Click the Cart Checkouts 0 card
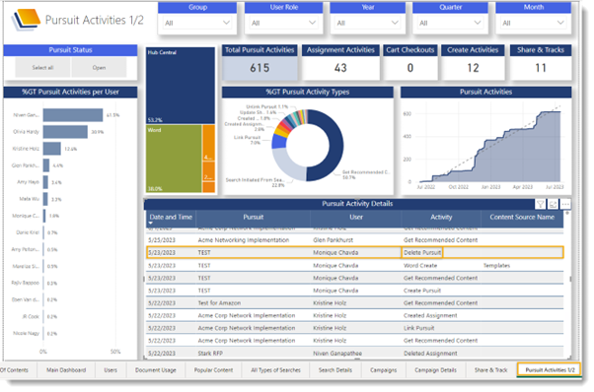 click(410, 62)
